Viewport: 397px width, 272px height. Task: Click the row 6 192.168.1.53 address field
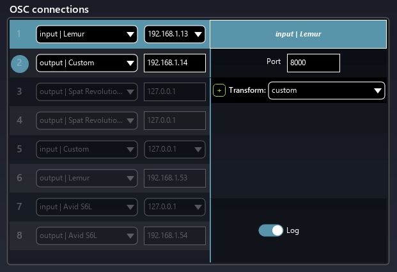175,178
